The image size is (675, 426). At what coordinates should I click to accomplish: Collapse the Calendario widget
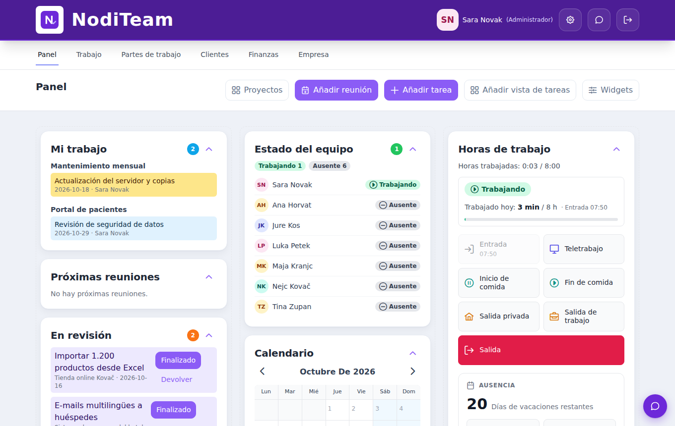[412, 353]
